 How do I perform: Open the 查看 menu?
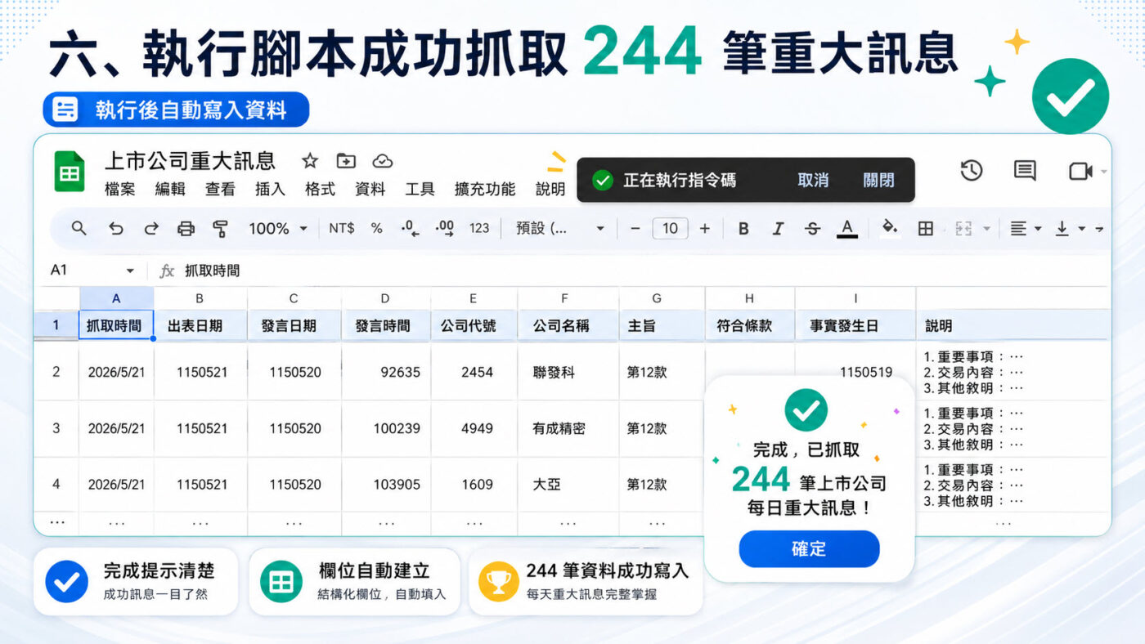[220, 190]
